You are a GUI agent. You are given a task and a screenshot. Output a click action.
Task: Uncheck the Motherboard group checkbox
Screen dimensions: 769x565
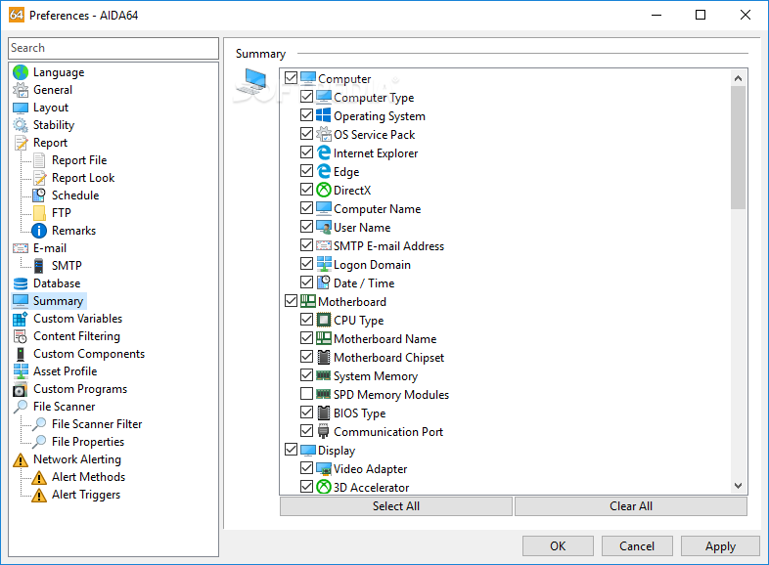coord(291,301)
